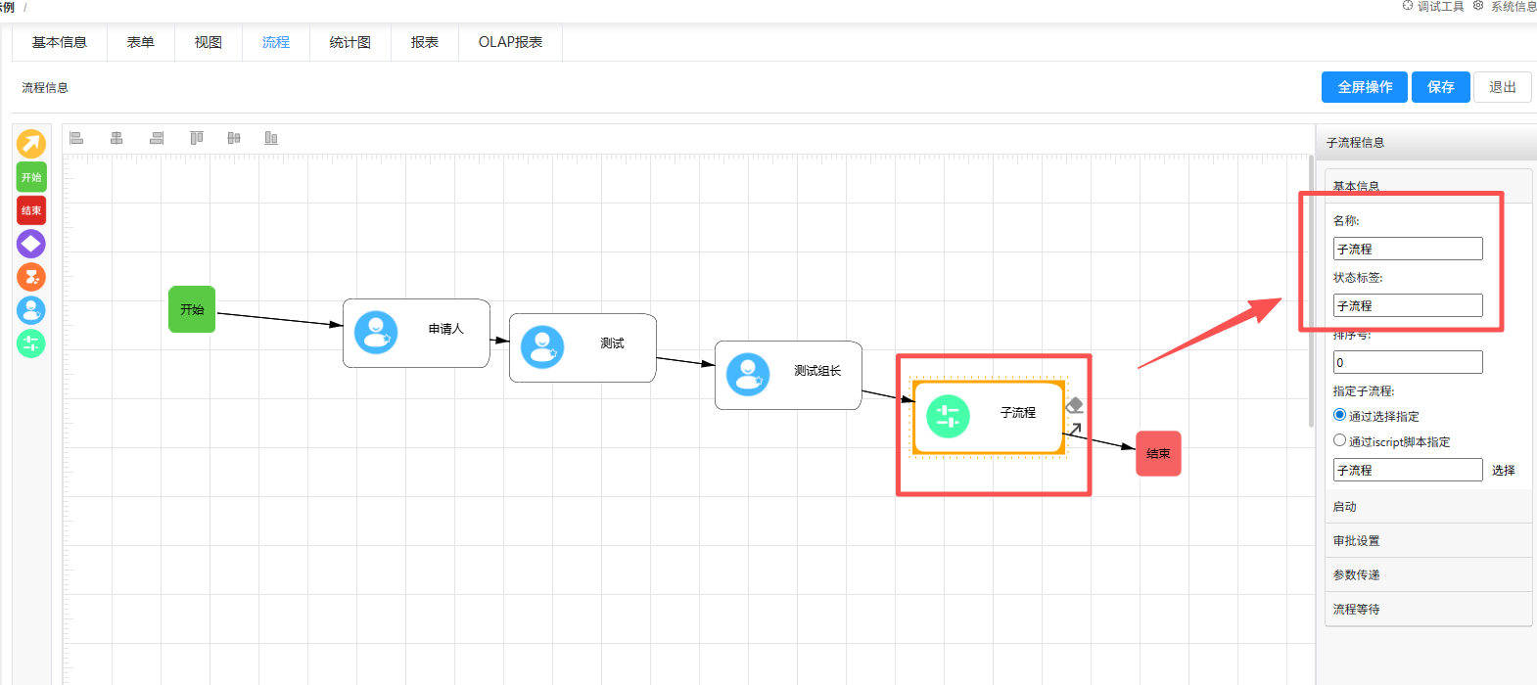Click the 流程信息 label

(45, 88)
